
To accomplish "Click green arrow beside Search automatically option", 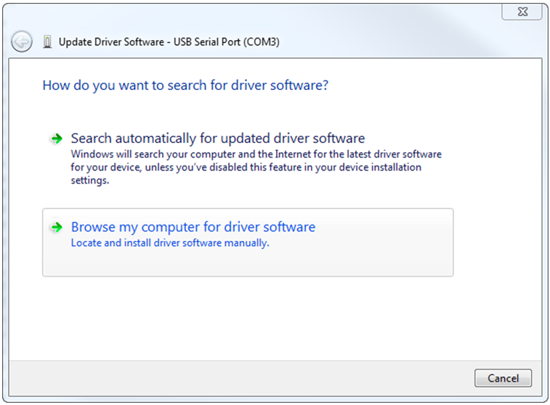I will point(56,139).
